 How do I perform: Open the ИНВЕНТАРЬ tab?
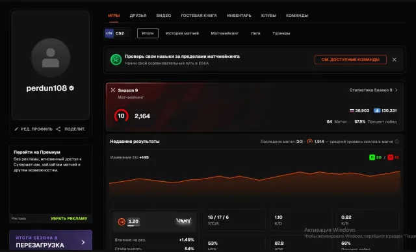point(239,16)
